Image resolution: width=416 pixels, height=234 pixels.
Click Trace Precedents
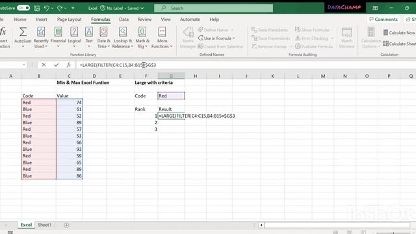(x=270, y=30)
